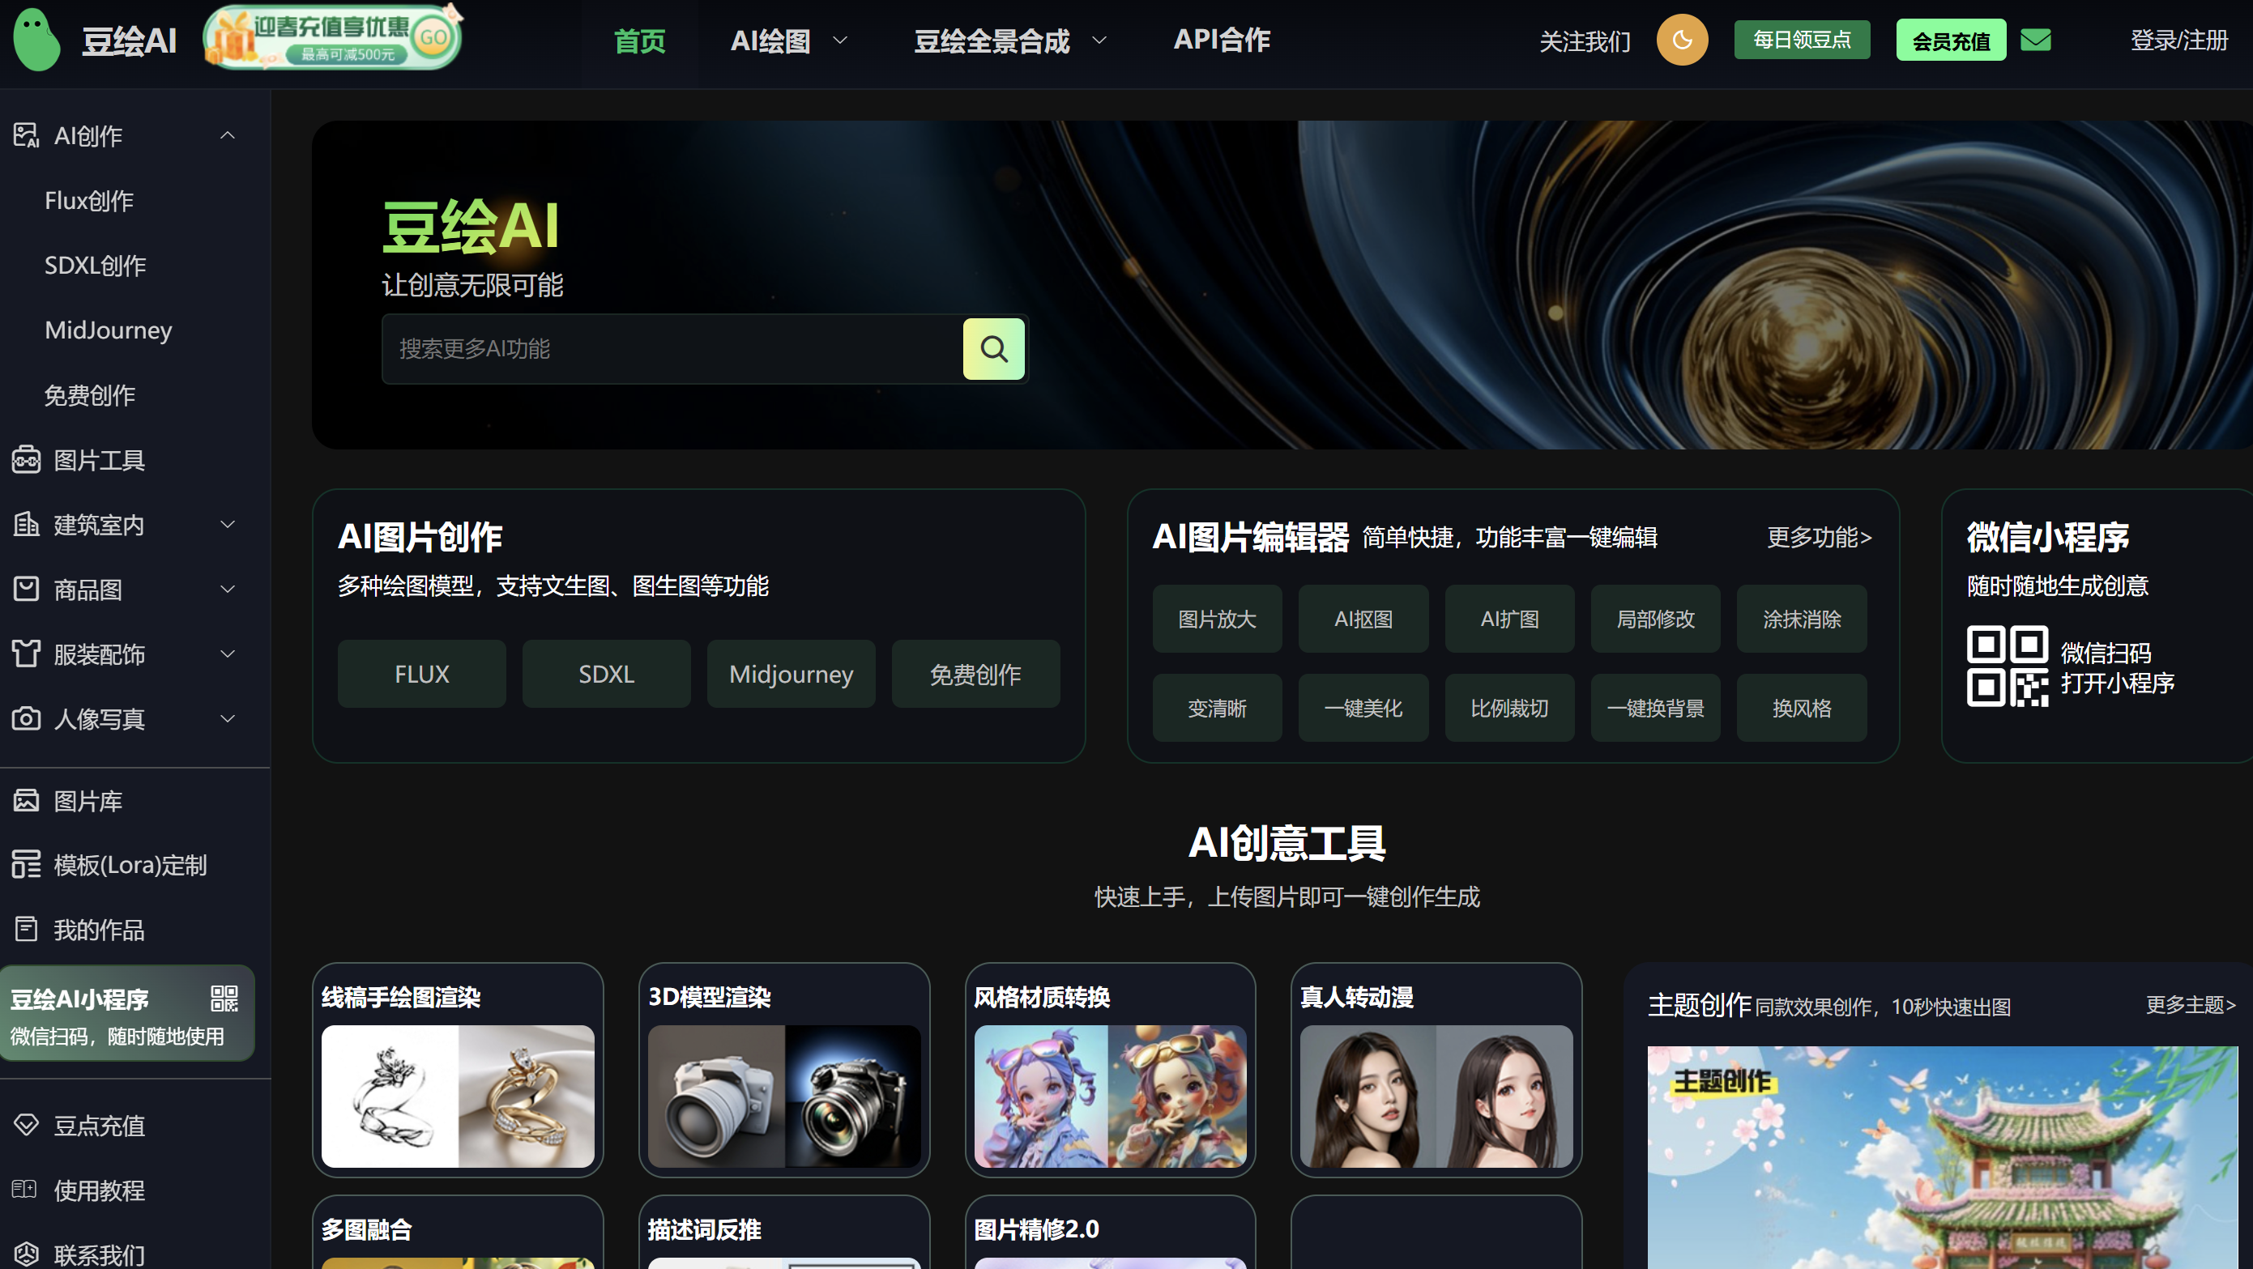Viewport: 2253px width, 1269px height.
Task: Click the 换风格 editor button
Action: point(1801,708)
